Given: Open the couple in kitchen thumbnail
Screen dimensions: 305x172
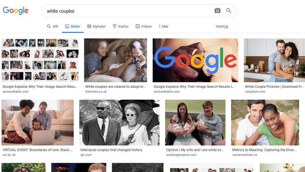Looking at the screenshot, I should (274, 60).
